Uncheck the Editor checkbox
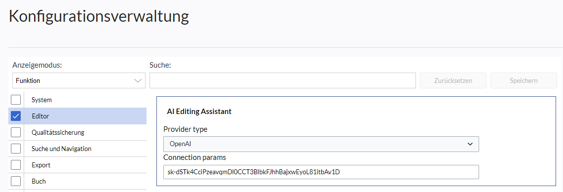The height and width of the screenshot is (192, 563). (x=16, y=116)
